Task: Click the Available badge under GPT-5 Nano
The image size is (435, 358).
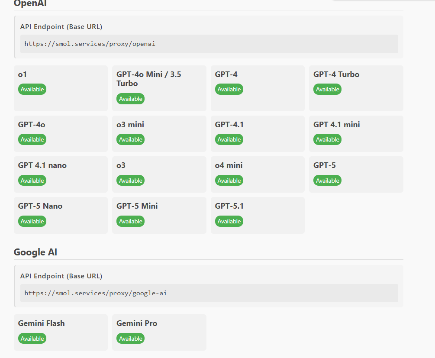Action: pyautogui.click(x=32, y=222)
